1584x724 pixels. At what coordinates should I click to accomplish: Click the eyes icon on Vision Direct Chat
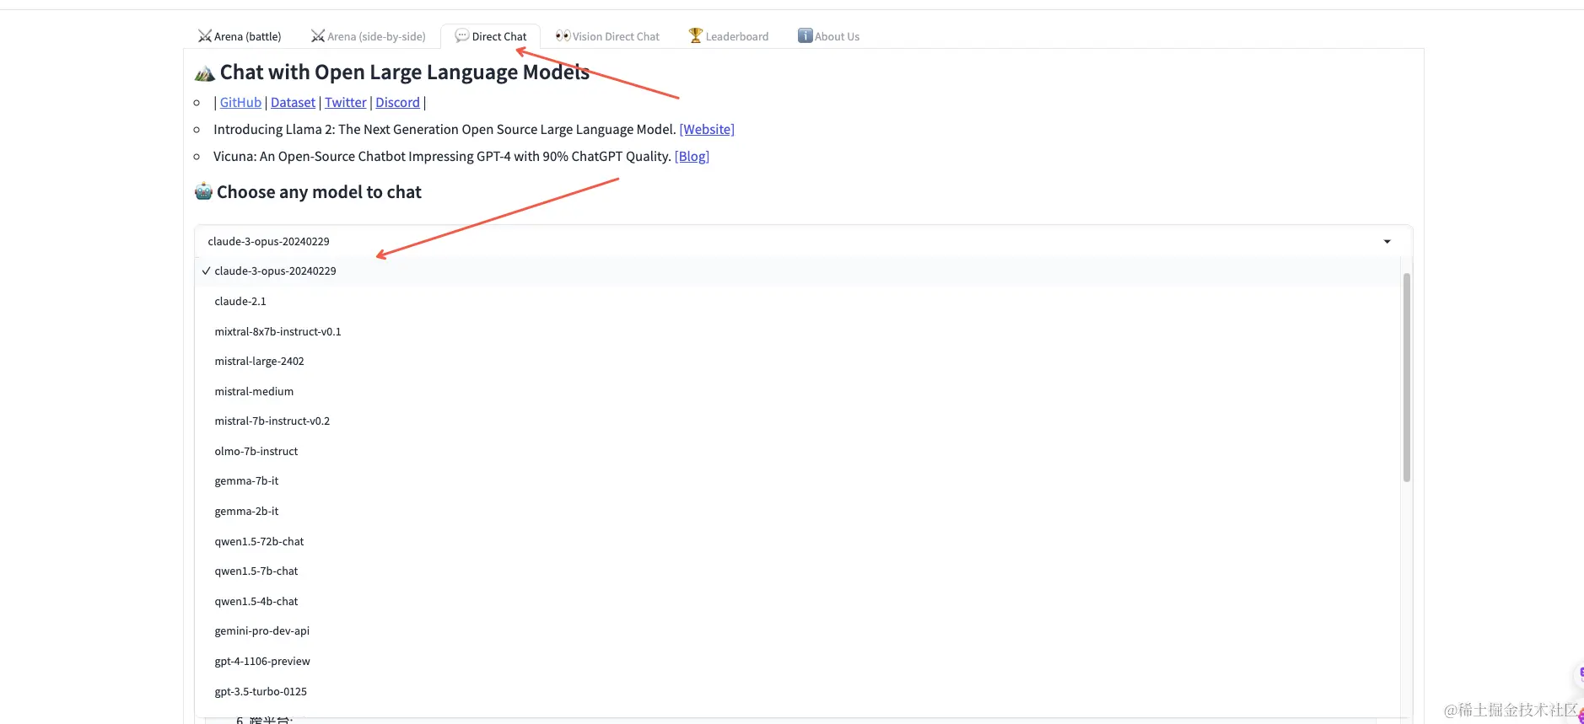[563, 35]
